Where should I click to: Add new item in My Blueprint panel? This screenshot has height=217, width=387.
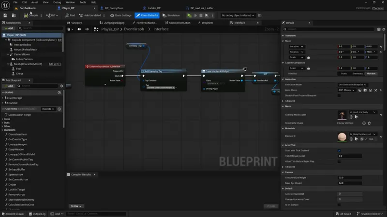click(9, 86)
